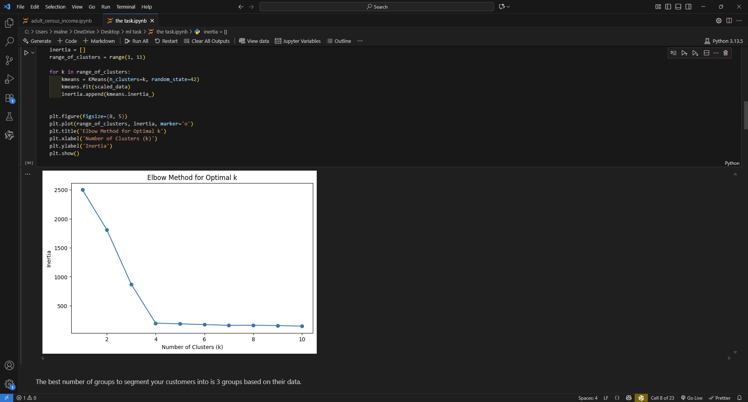Open the Run and Debug view
Screen dimensions: 748x402
point(9,79)
